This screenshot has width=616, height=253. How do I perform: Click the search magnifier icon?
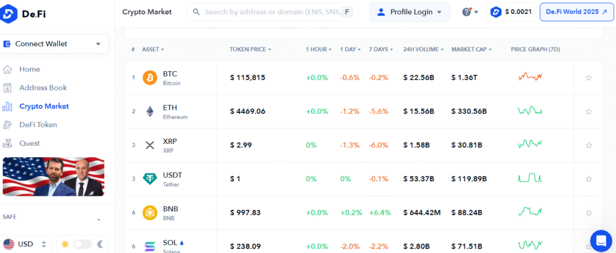[x=196, y=12]
